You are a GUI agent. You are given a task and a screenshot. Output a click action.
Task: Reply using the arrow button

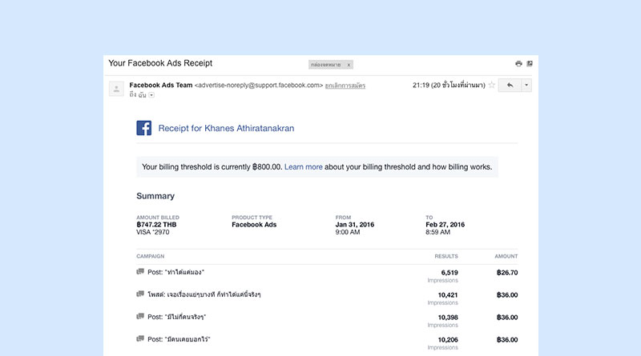(510, 85)
